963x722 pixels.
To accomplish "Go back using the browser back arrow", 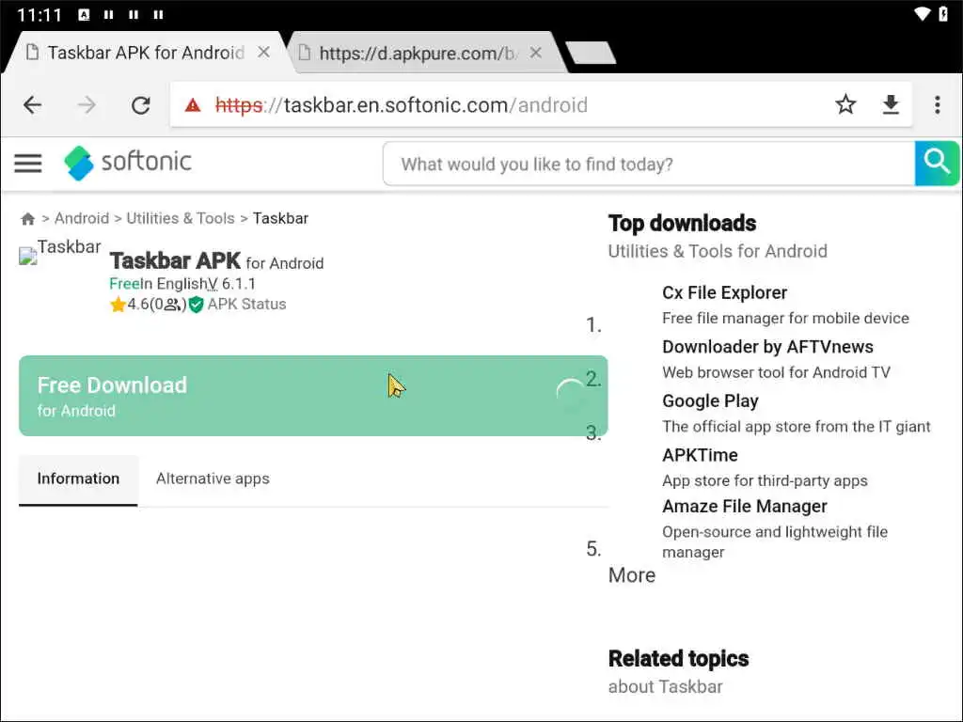I will pos(33,105).
